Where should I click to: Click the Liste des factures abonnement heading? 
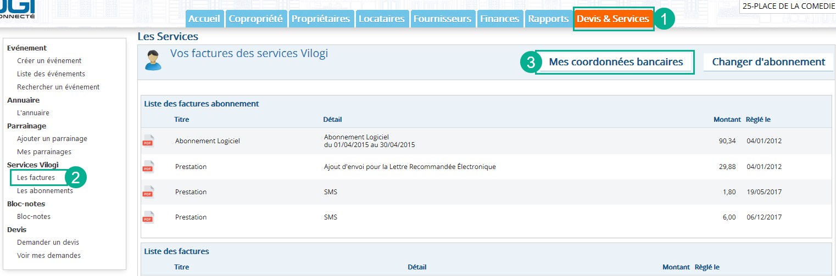pos(202,104)
